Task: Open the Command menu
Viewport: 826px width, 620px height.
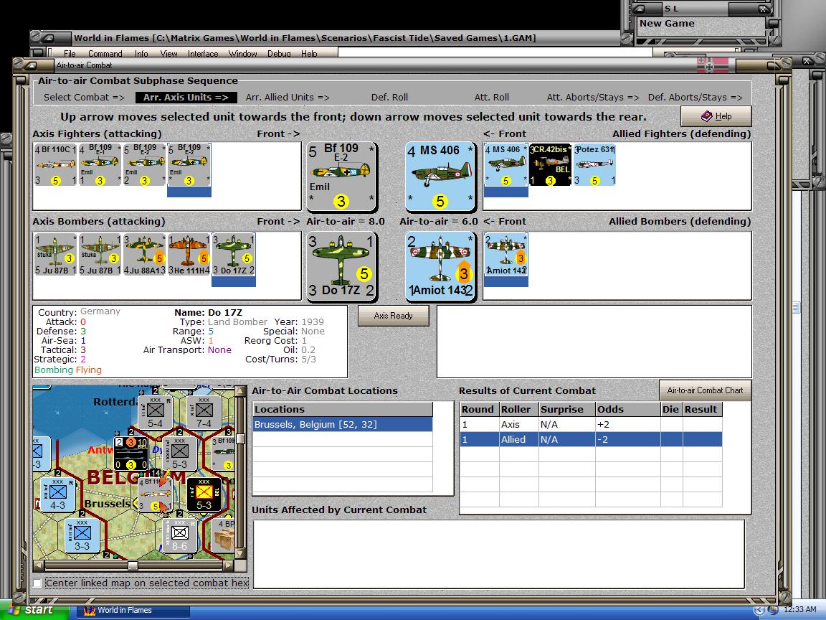Action: (x=105, y=54)
